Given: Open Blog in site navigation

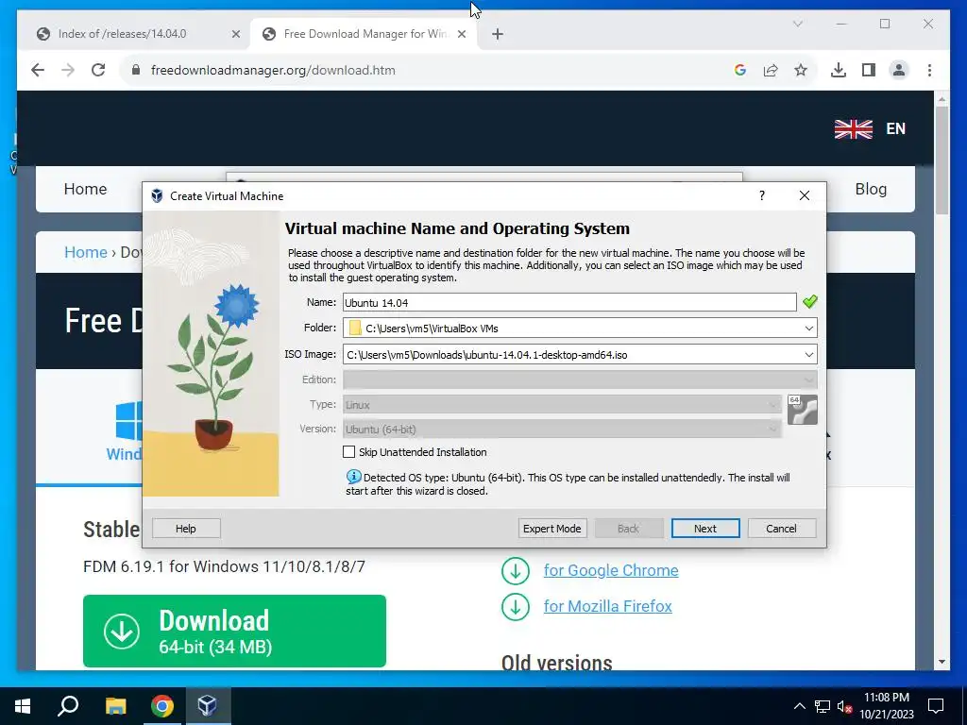Looking at the screenshot, I should [x=871, y=189].
